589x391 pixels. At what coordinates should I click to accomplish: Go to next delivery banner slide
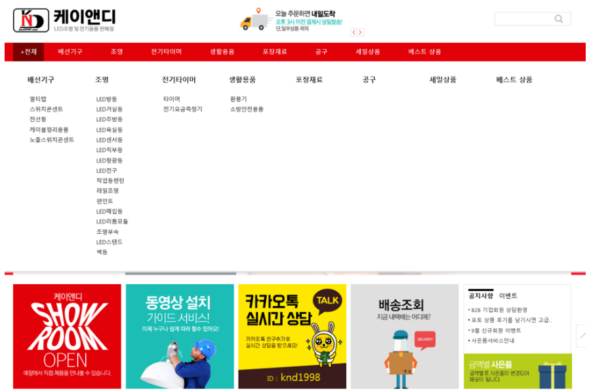coord(360,32)
